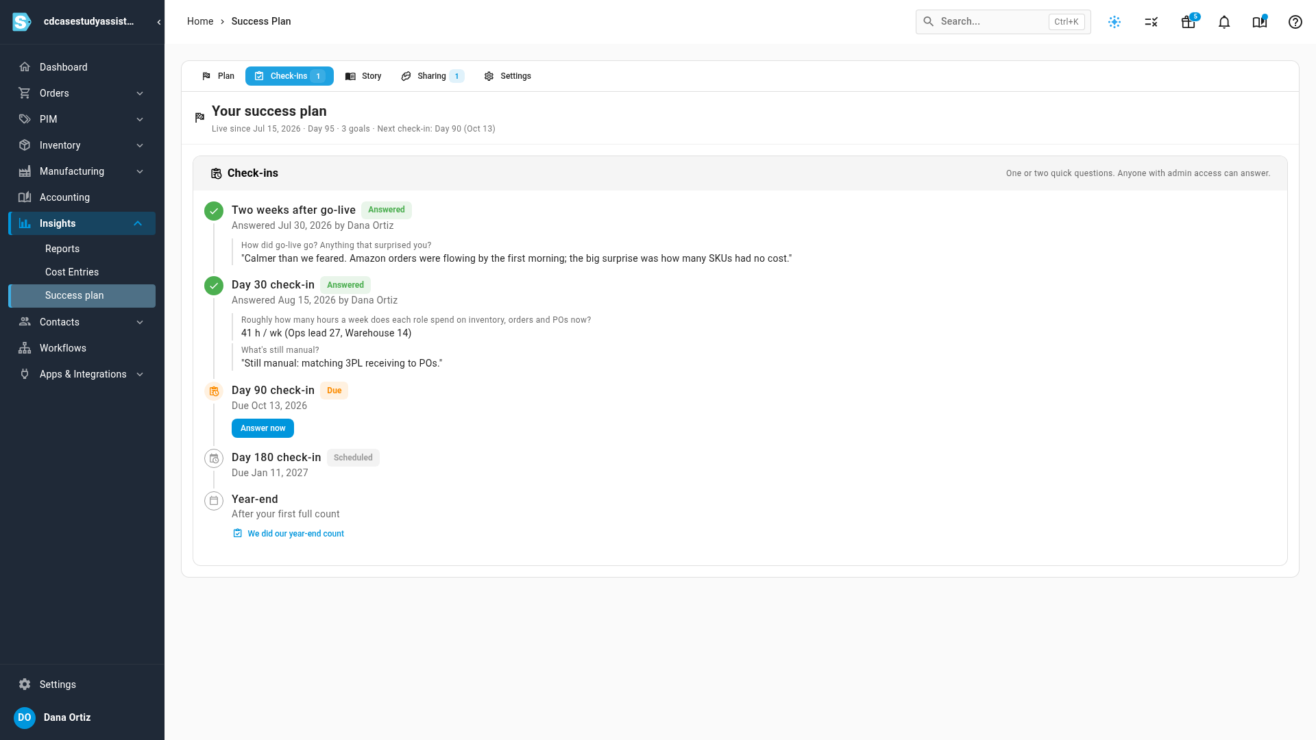Image resolution: width=1316 pixels, height=740 pixels.
Task: Click the Dana Ortiz user name
Action: tap(67, 717)
